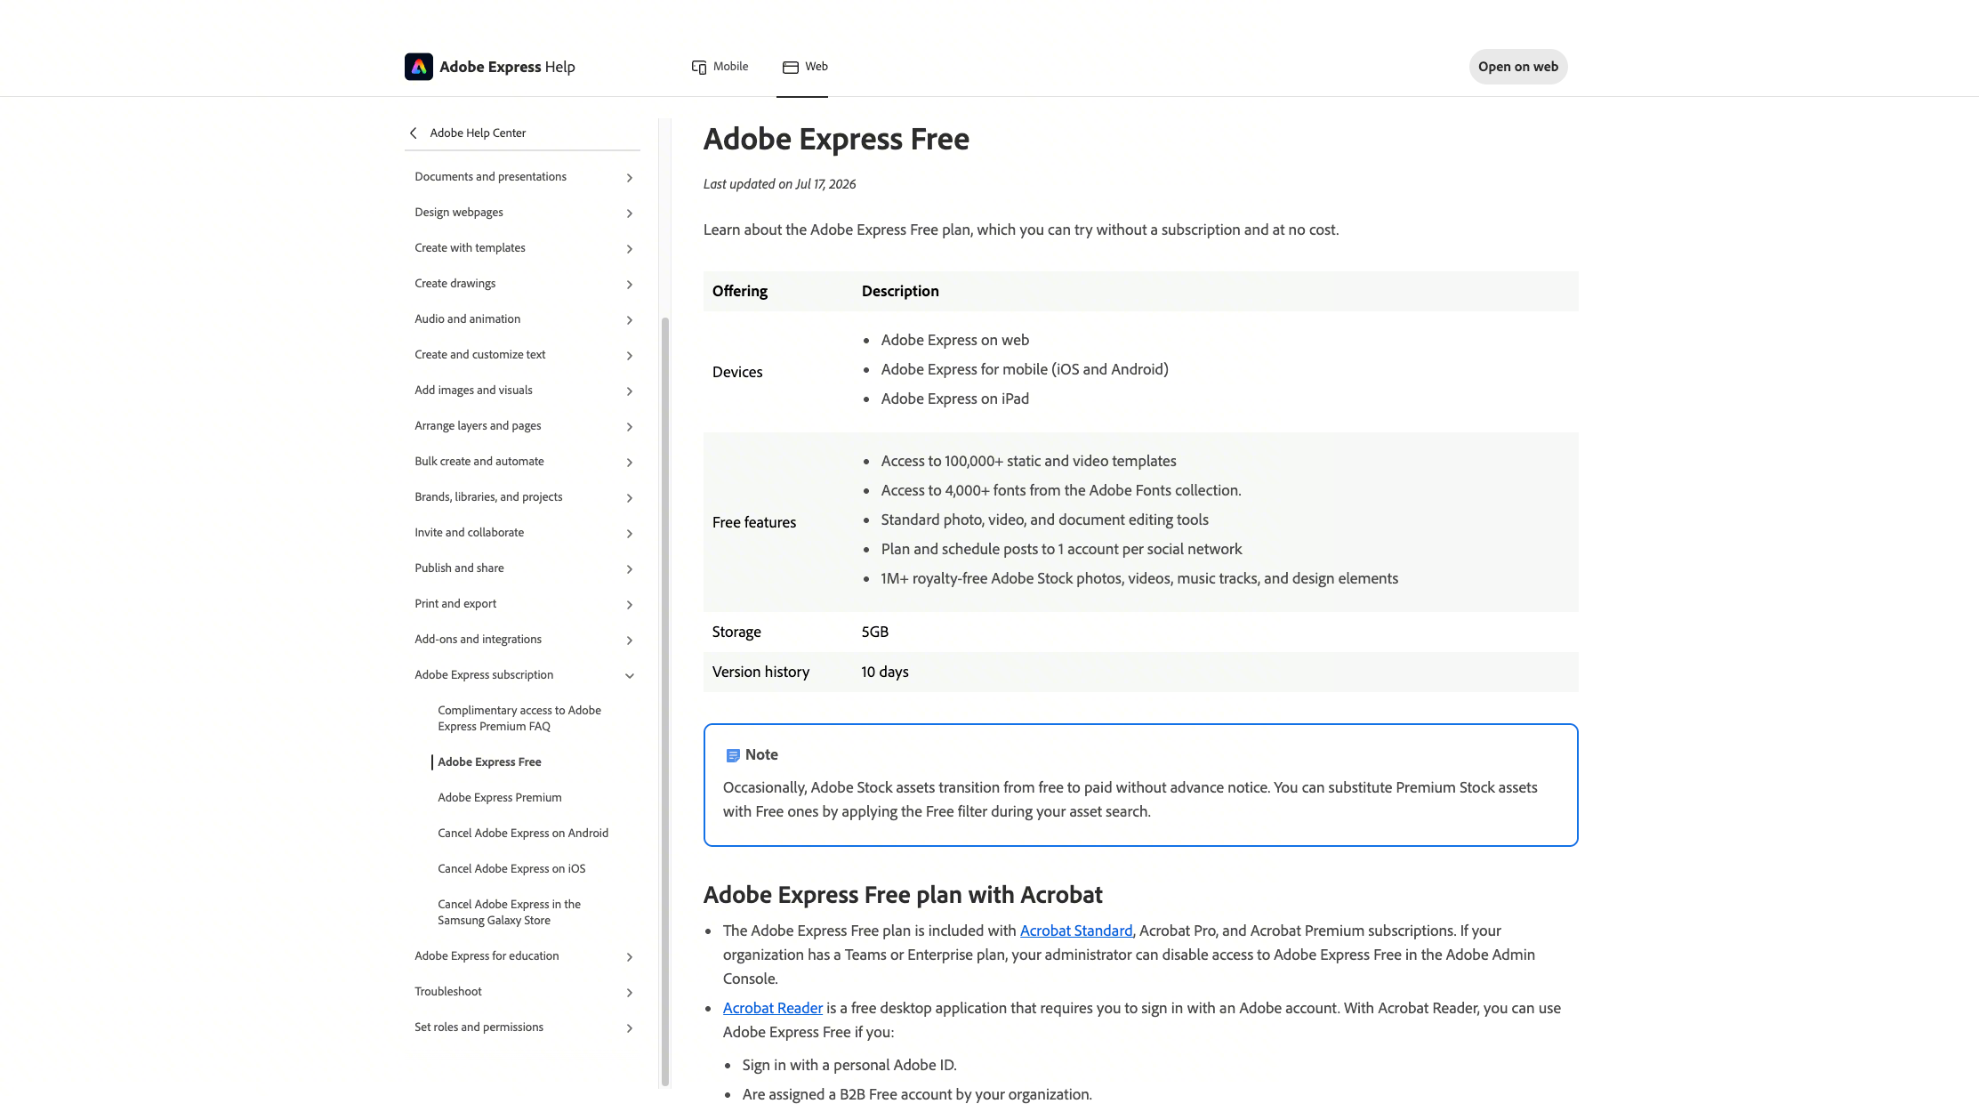This screenshot has height=1120, width=1979.
Task: Expand the Troubleshoot chevron
Action: tap(630, 993)
